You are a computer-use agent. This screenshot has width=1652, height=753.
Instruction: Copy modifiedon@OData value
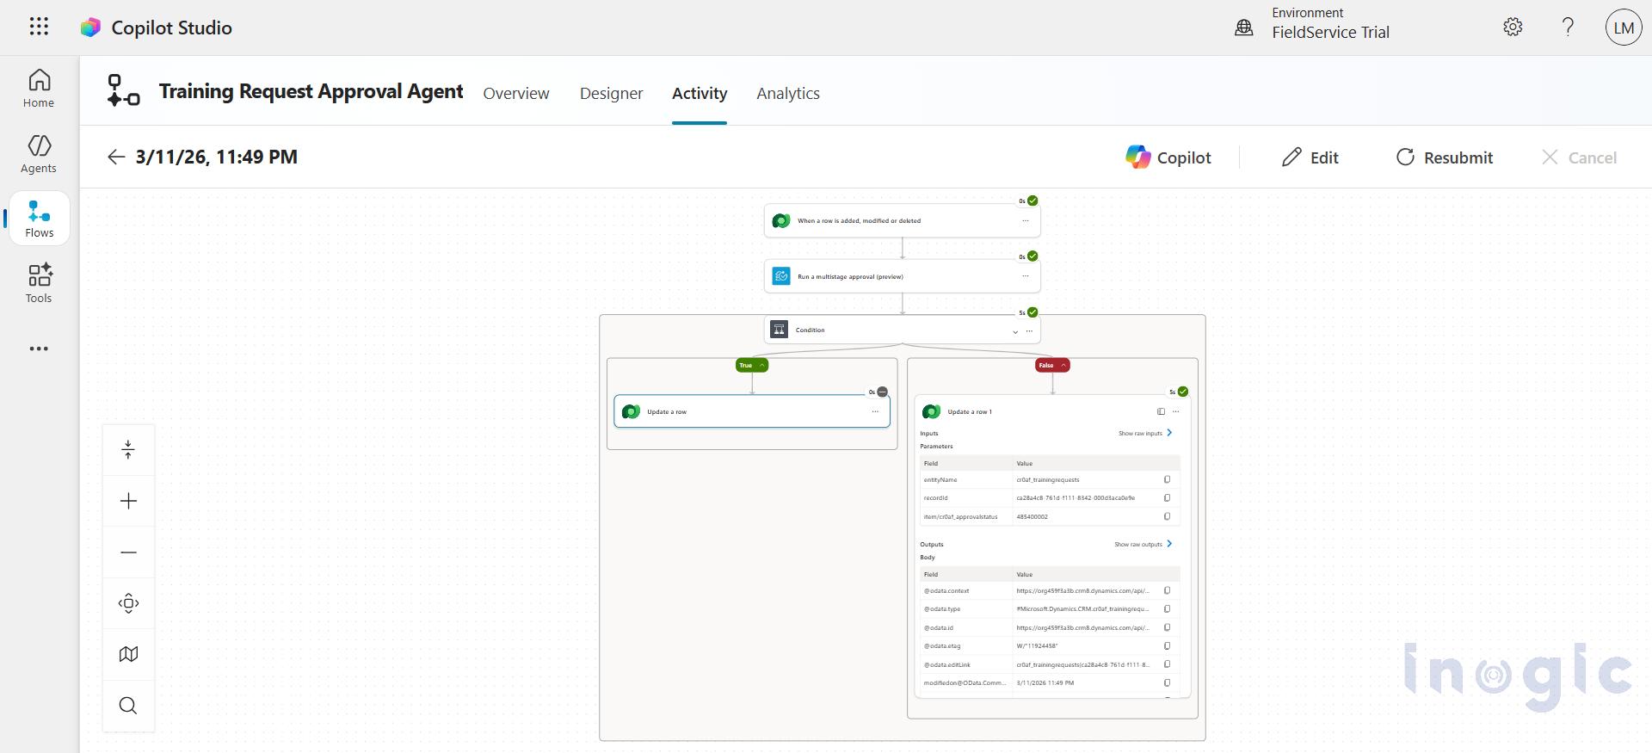(1168, 682)
